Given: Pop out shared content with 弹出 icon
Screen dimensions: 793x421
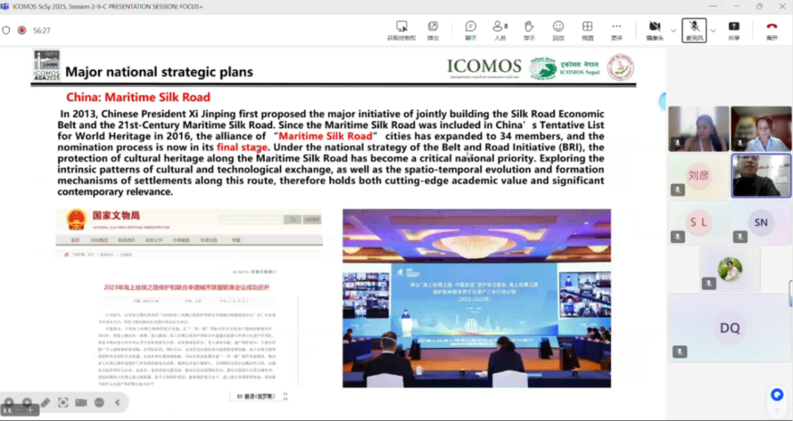Looking at the screenshot, I should pyautogui.click(x=433, y=30).
